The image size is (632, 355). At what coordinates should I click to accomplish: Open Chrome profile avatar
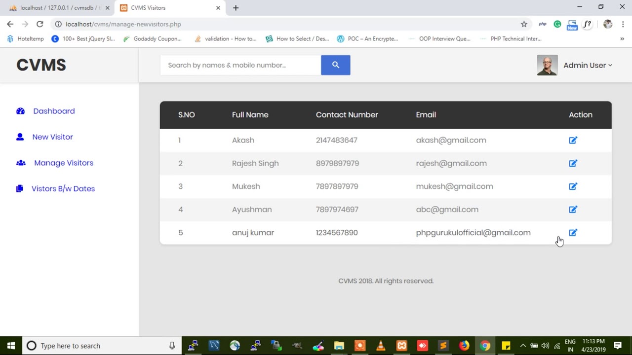pyautogui.click(x=608, y=24)
